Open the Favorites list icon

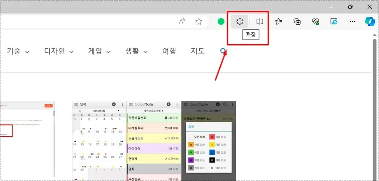pyautogui.click(x=278, y=22)
